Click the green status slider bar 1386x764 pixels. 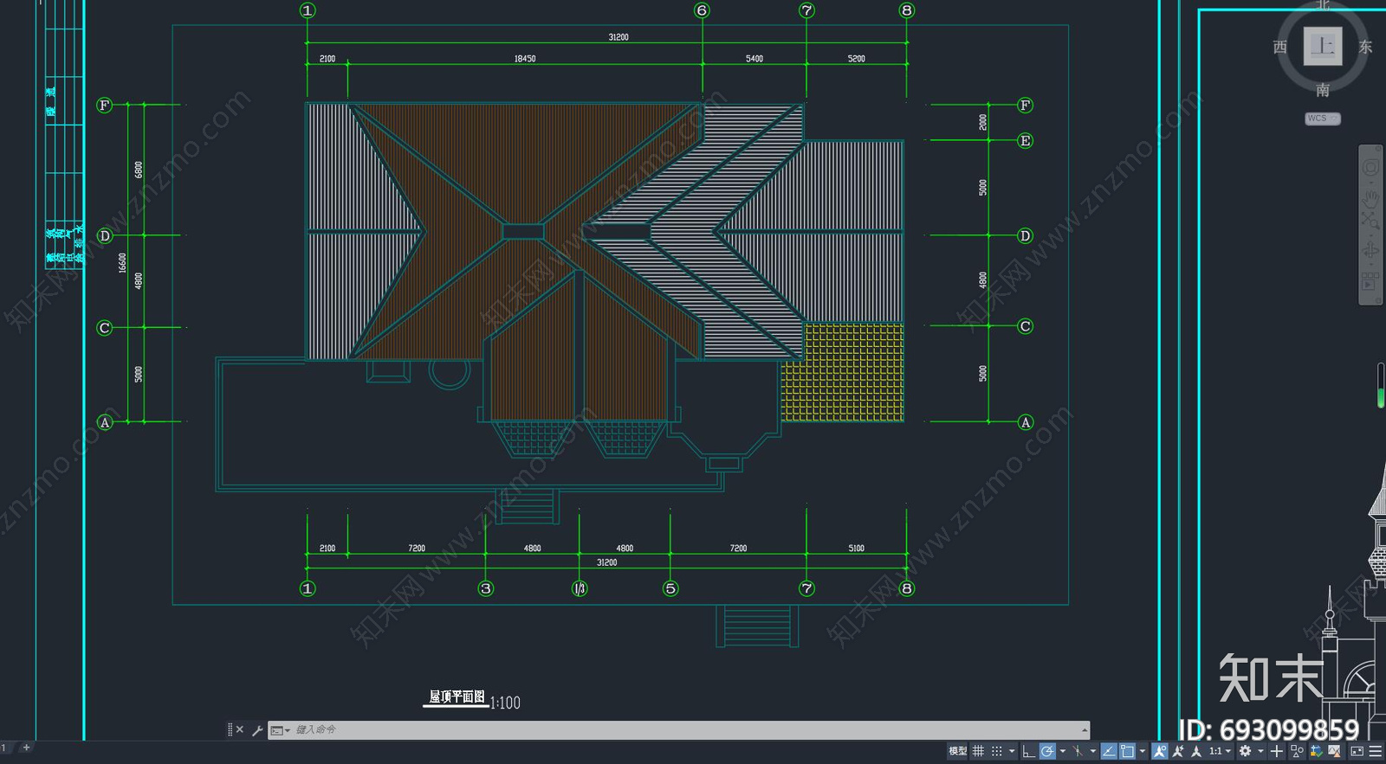[x=1381, y=386]
